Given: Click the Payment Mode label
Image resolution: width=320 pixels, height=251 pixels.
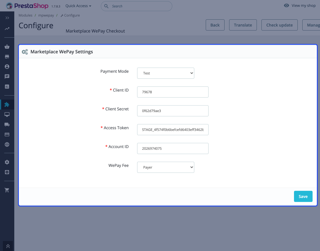Looking at the screenshot, I should (x=115, y=71).
